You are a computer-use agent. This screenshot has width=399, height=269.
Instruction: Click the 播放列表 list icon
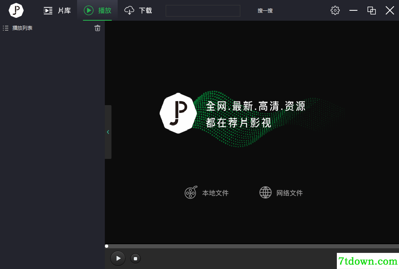pyautogui.click(x=6, y=28)
